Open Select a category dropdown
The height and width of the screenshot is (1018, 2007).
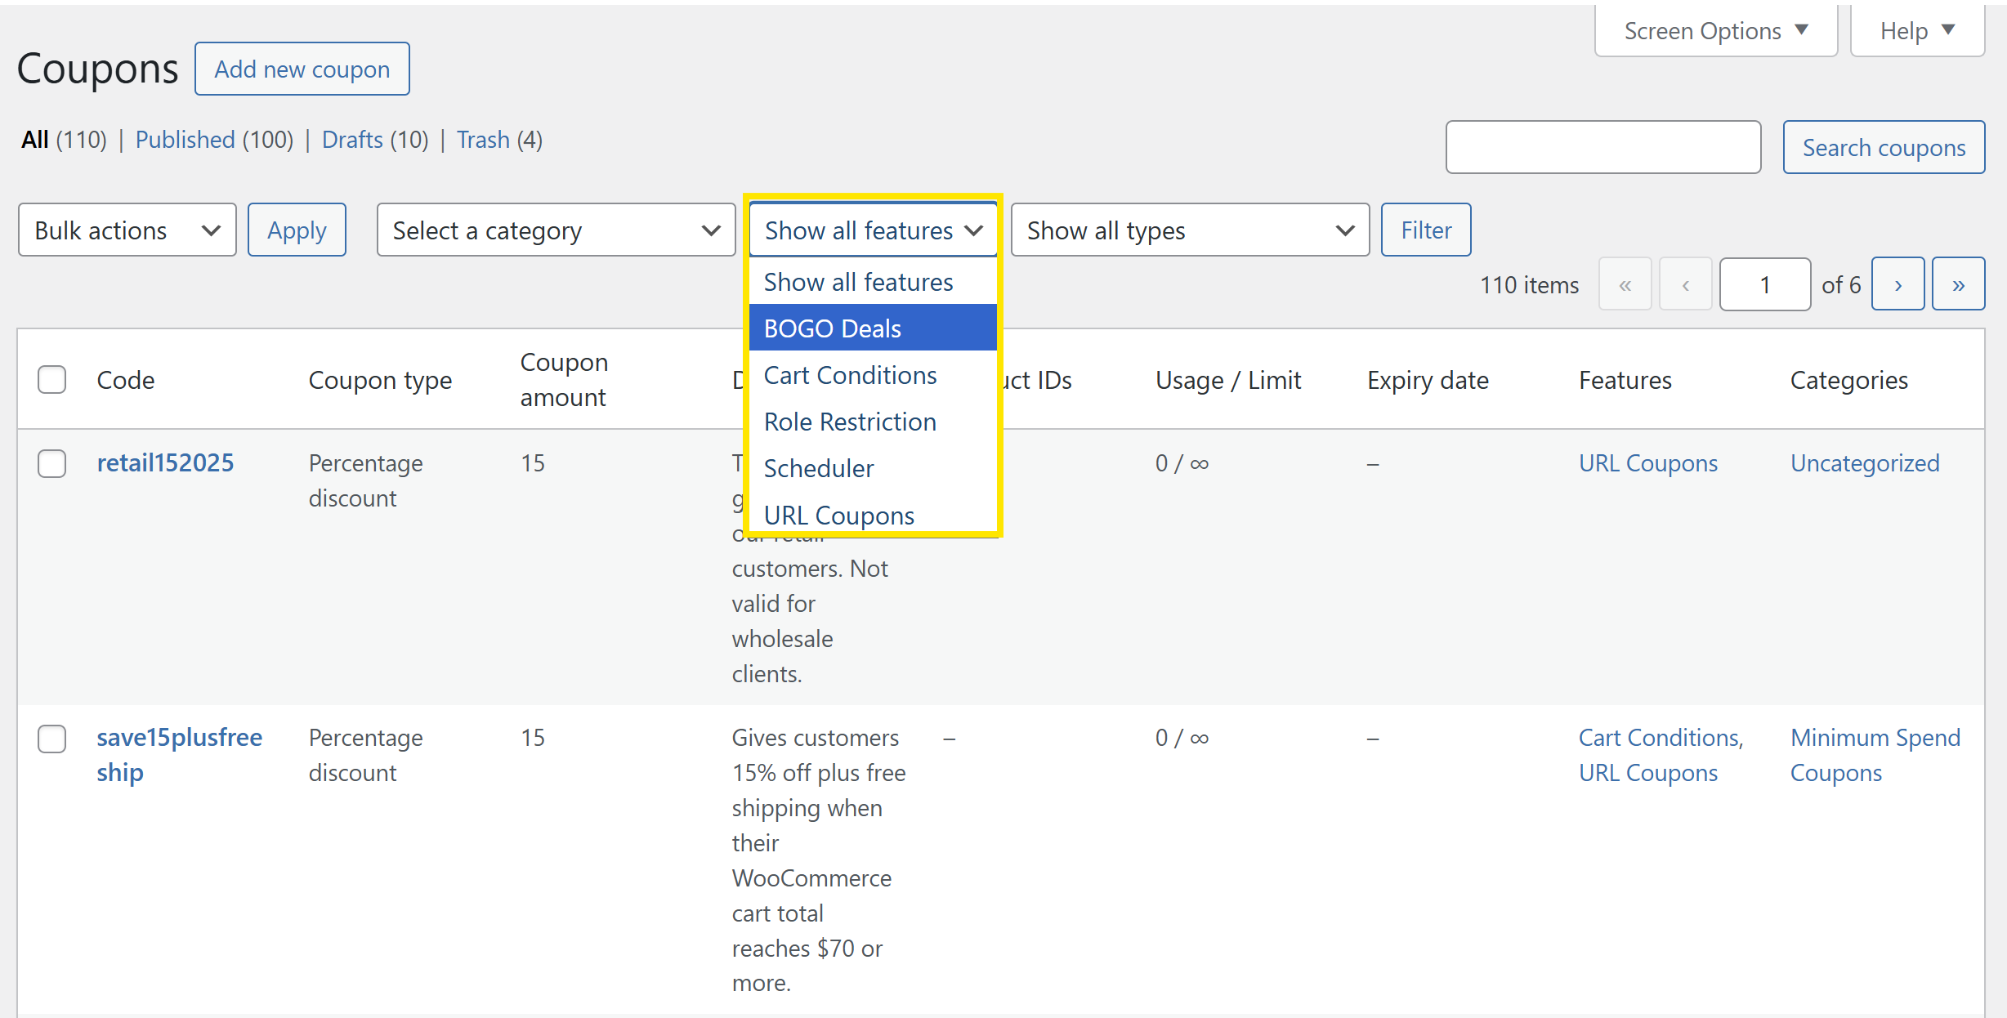coord(556,230)
